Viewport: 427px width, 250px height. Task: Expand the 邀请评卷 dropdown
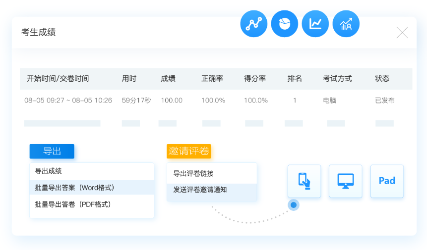pos(188,151)
